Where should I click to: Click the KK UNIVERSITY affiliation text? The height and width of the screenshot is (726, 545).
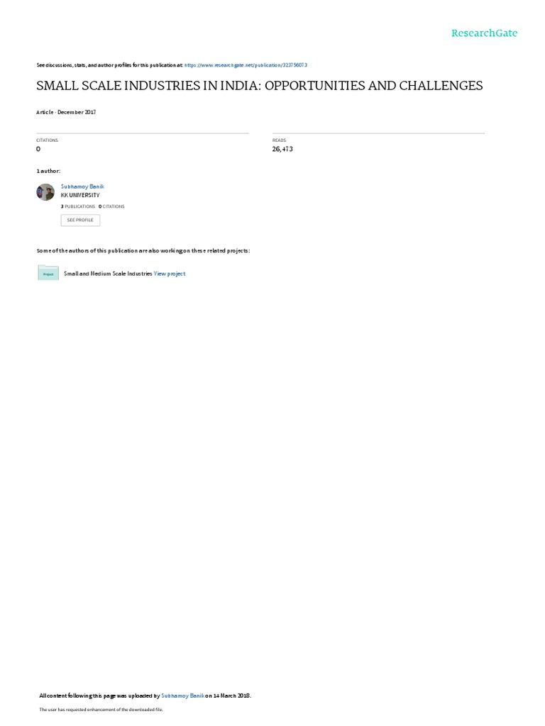point(80,195)
